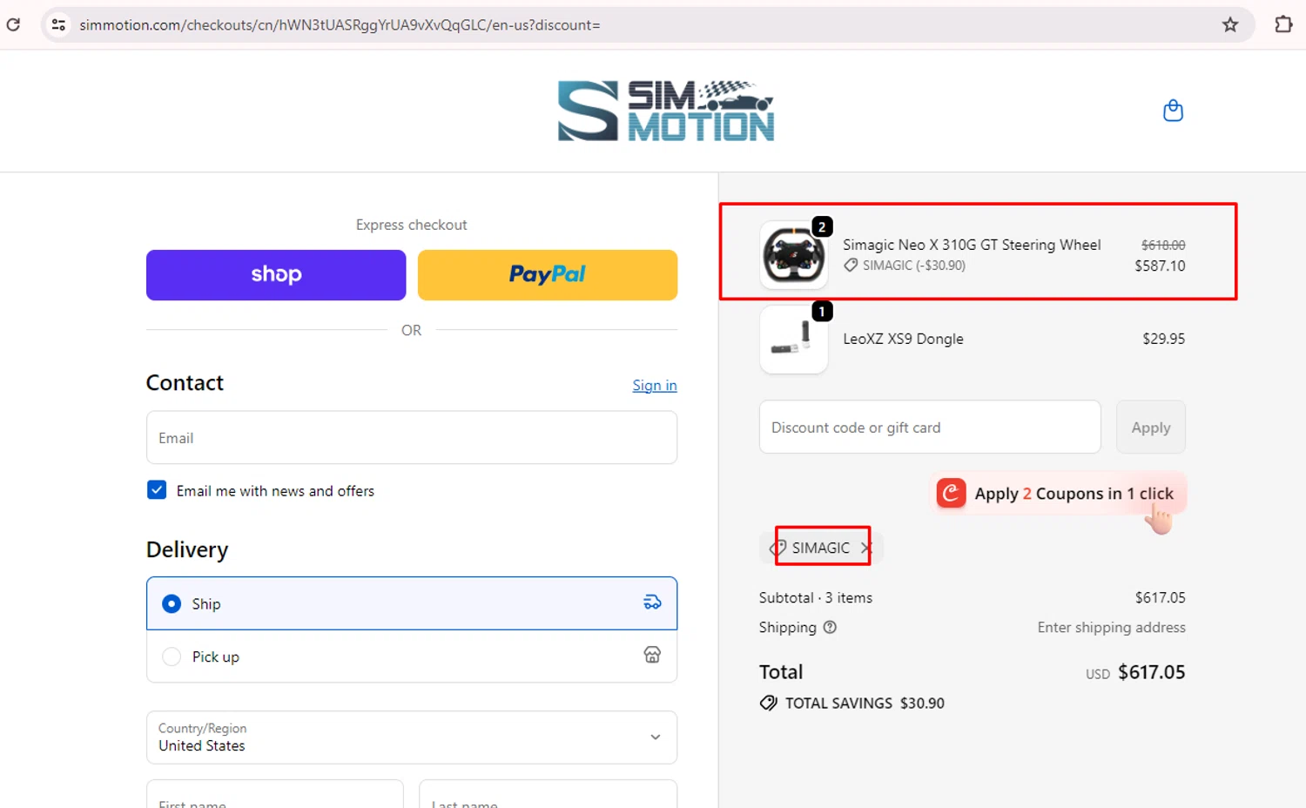The image size is (1306, 808).
Task: Click the tag icon next to TOTAL SAVINGS
Action: pyautogui.click(x=768, y=703)
